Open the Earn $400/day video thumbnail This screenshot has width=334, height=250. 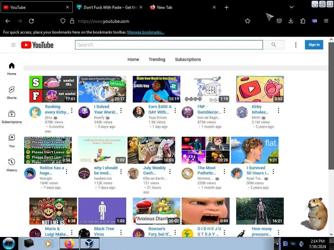157,89
